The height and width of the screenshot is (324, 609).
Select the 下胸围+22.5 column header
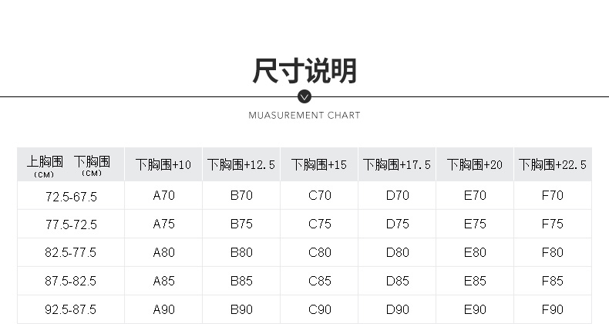click(553, 164)
